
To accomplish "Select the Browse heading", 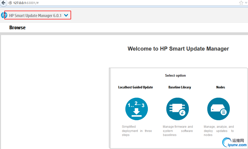I will [17, 28].
